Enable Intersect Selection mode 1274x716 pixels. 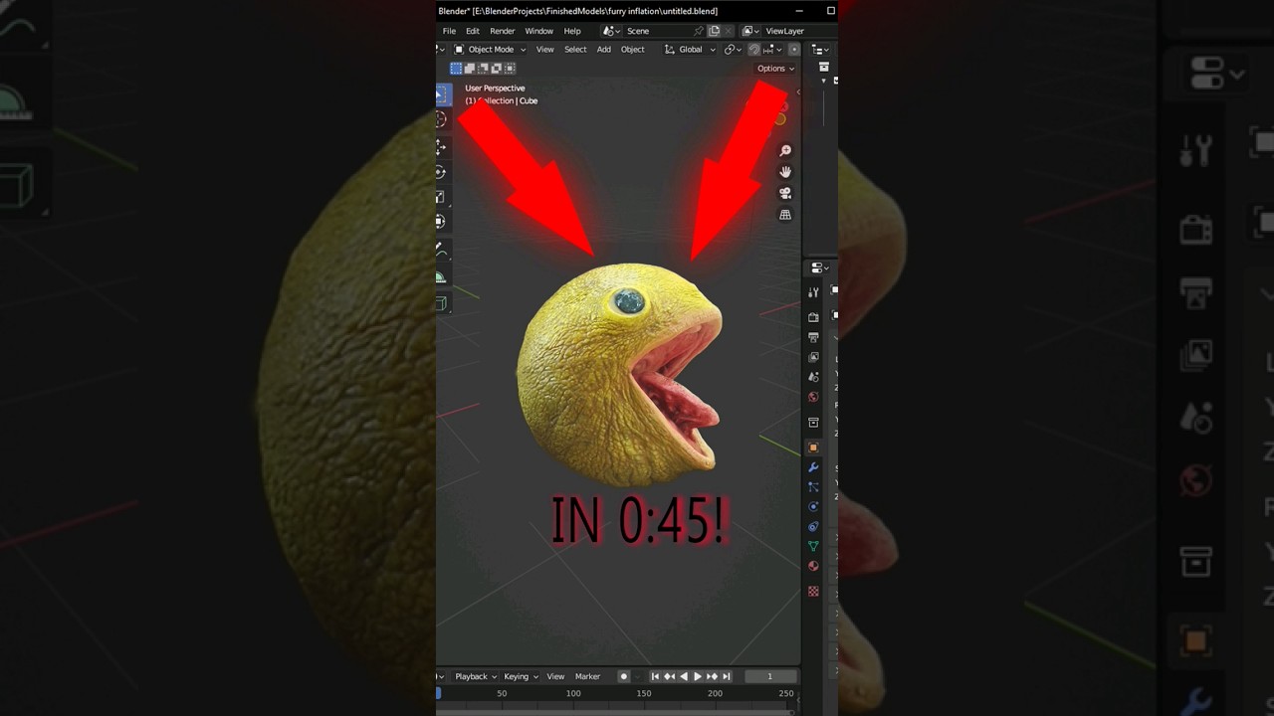click(510, 69)
